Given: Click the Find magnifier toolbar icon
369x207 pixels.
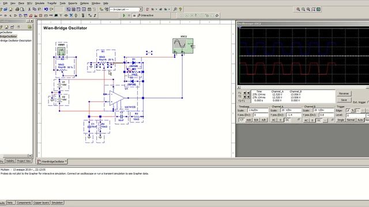Looking at the screenshot, I should (175, 9).
